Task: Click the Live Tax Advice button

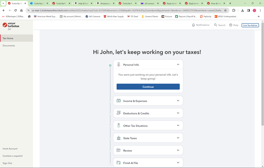Action: click(250, 25)
